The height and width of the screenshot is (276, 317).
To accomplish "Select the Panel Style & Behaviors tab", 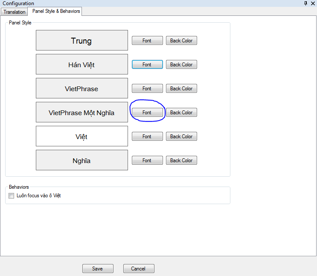I will (x=55, y=11).
